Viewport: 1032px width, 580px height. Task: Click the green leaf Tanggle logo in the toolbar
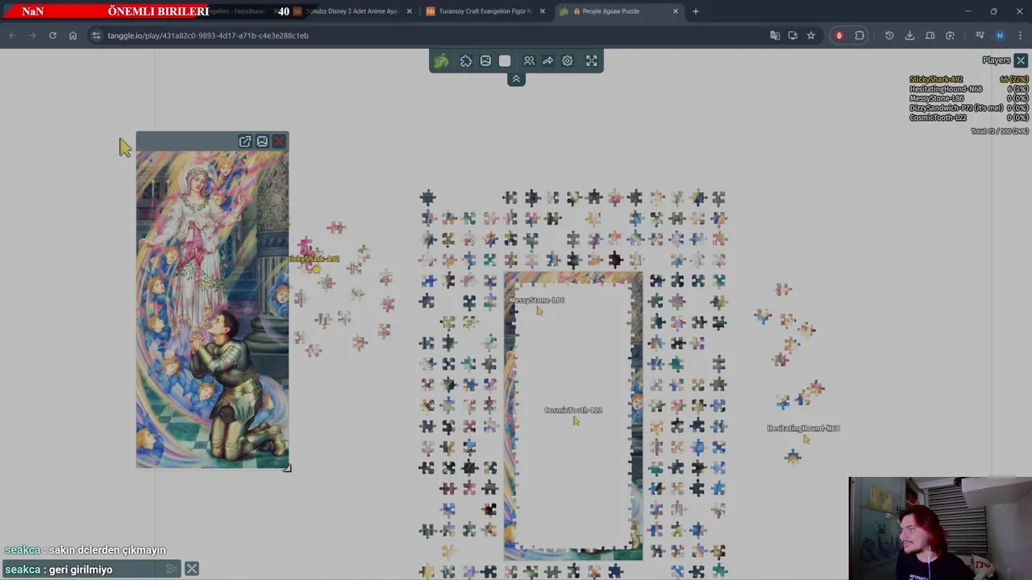441,61
